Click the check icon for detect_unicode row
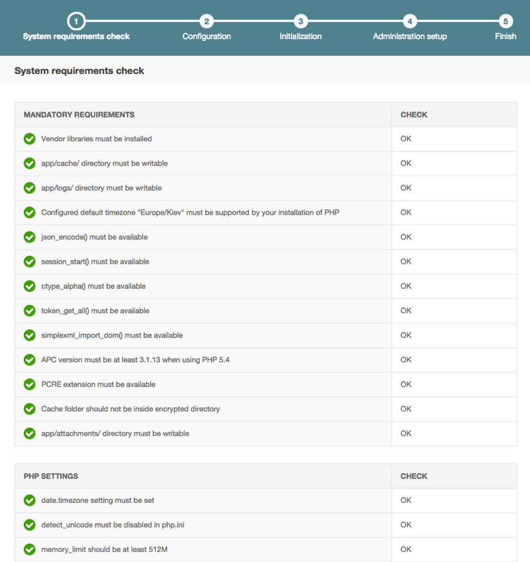 (30, 525)
